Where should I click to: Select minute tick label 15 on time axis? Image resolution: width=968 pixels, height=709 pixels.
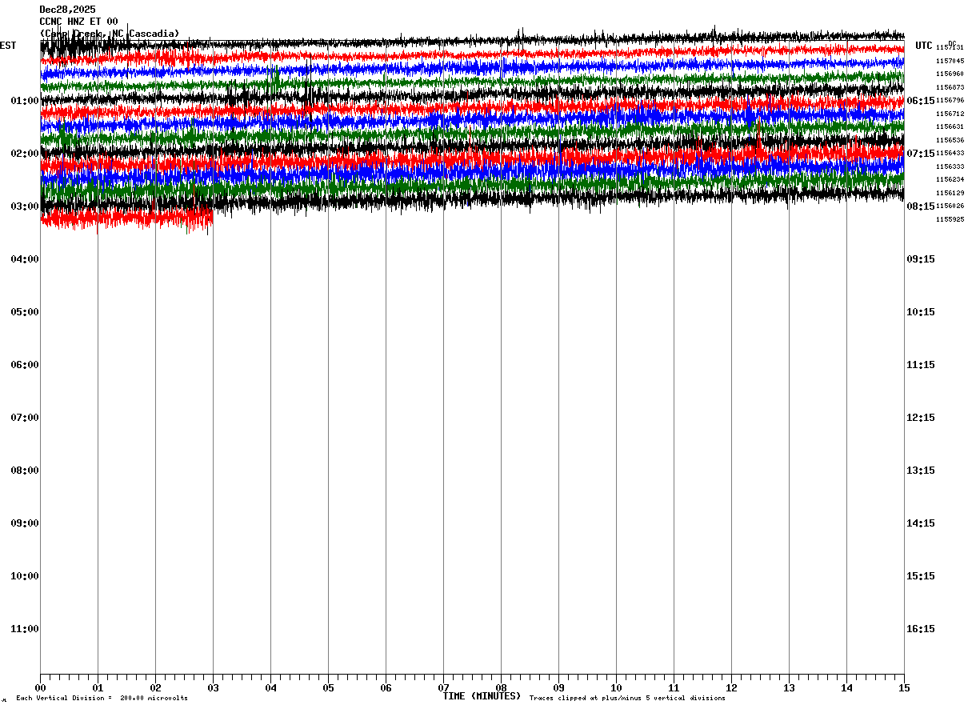tap(903, 688)
